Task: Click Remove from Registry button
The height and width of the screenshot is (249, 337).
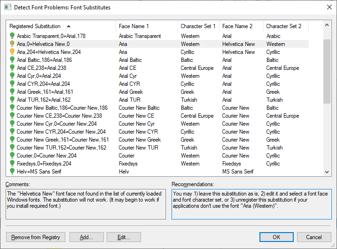Action: pos(36,237)
